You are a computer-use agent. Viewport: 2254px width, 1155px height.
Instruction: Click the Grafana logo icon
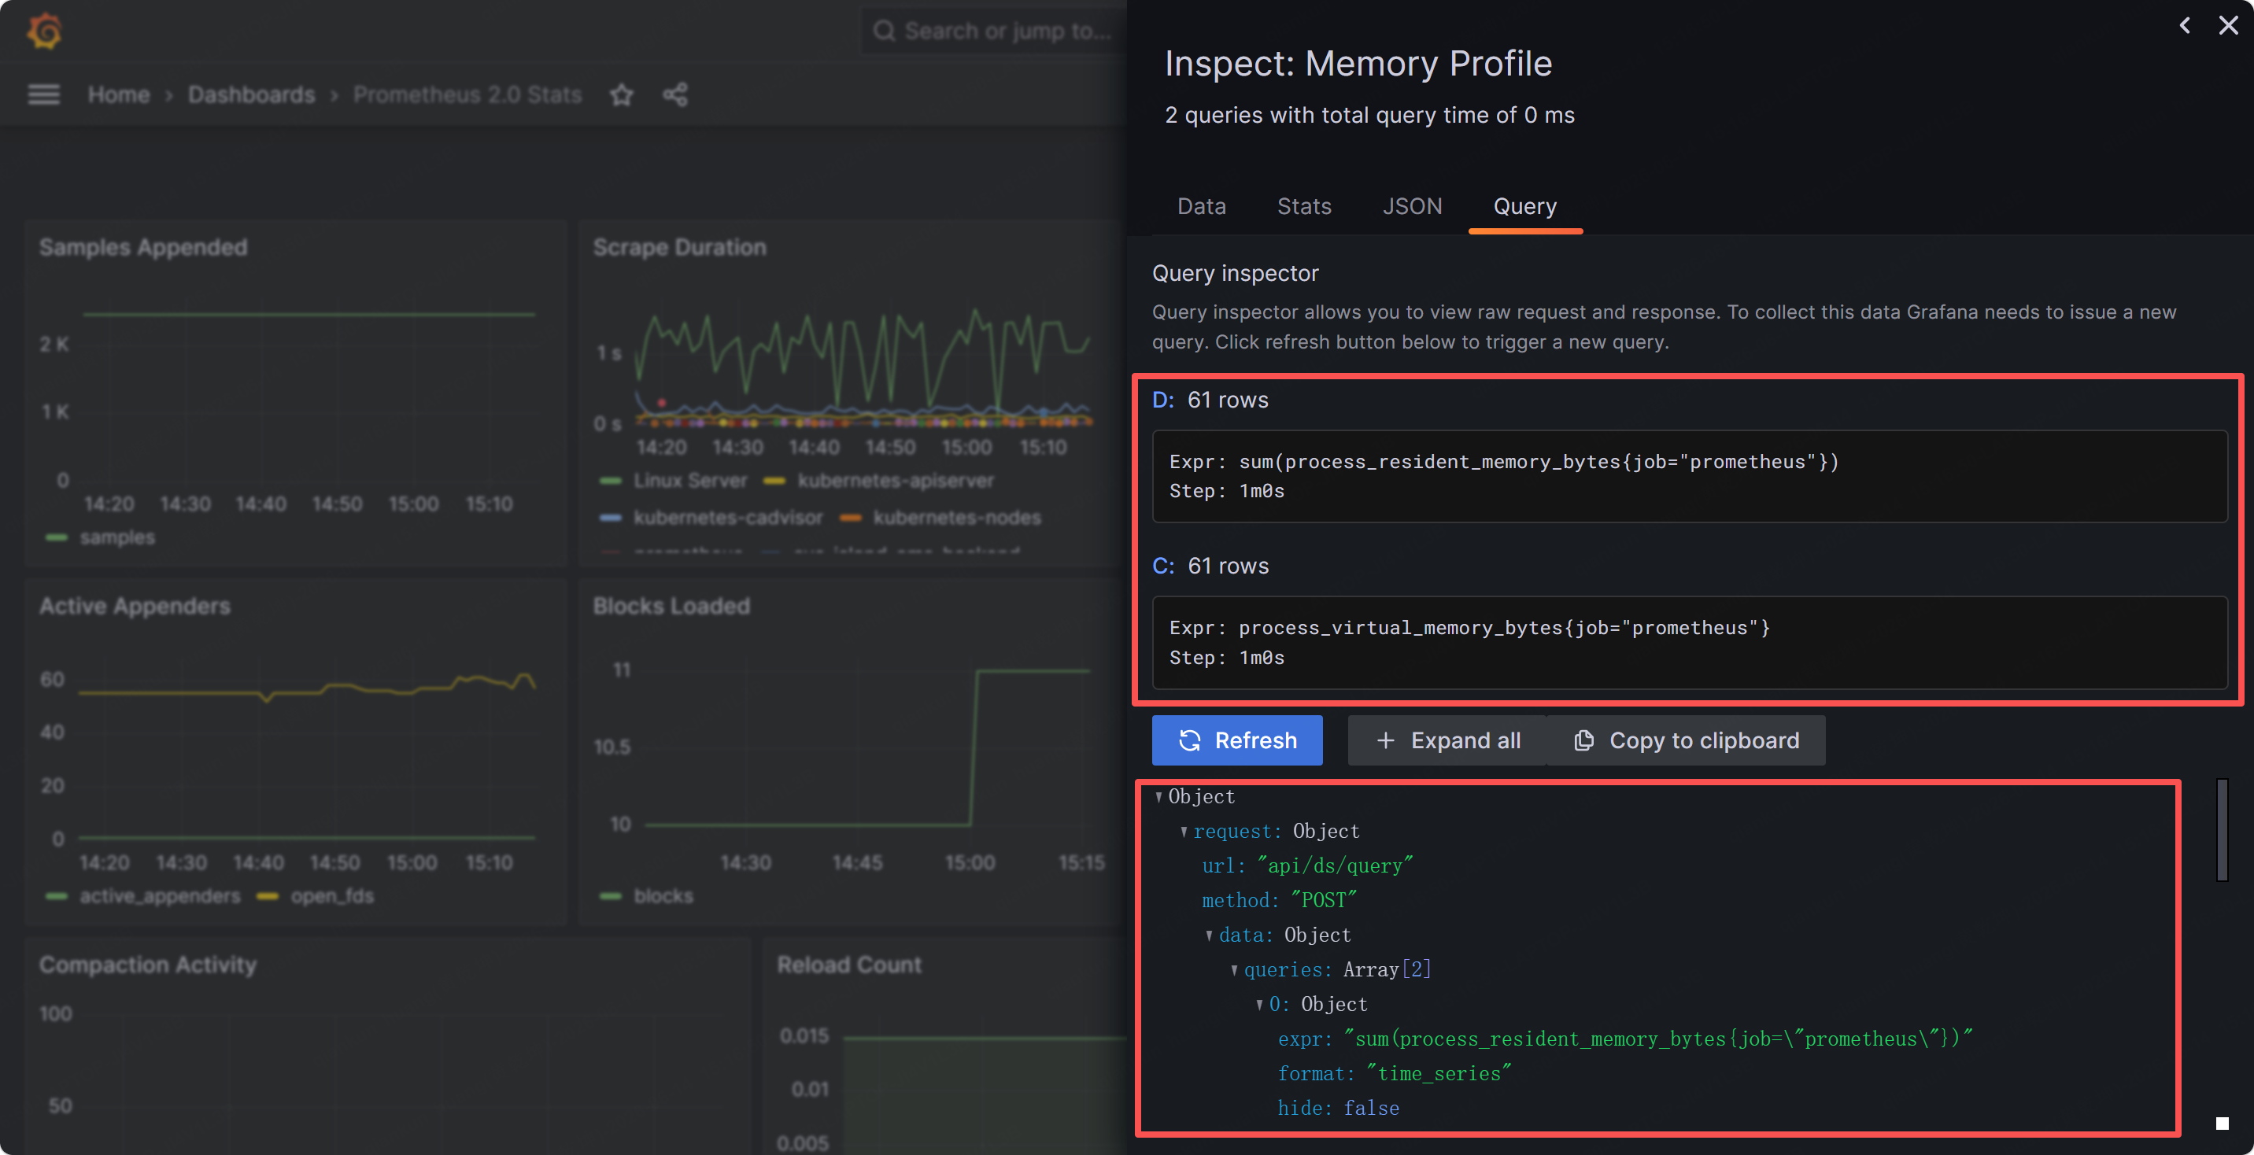(x=45, y=31)
